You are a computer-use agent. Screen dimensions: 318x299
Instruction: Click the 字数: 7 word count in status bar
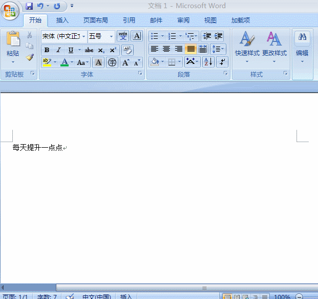click(x=47, y=297)
